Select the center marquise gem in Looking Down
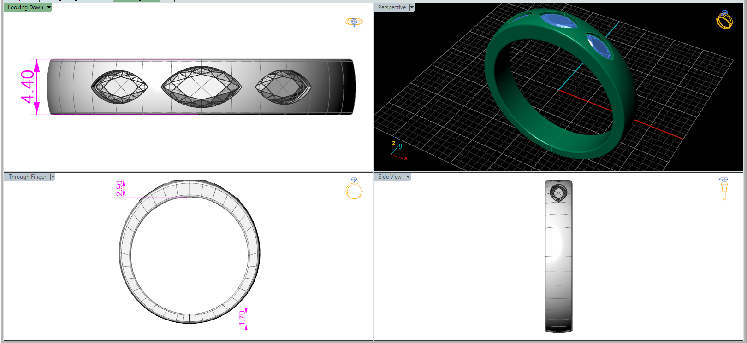 201,87
